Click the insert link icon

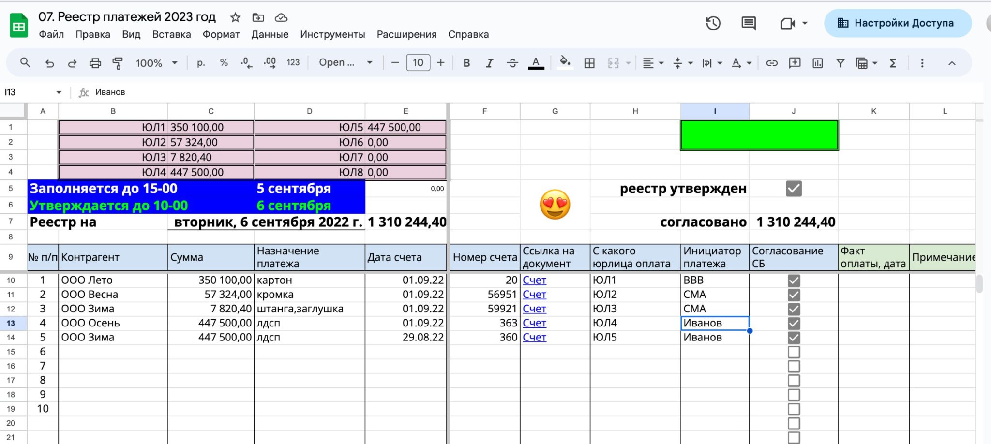coord(772,63)
